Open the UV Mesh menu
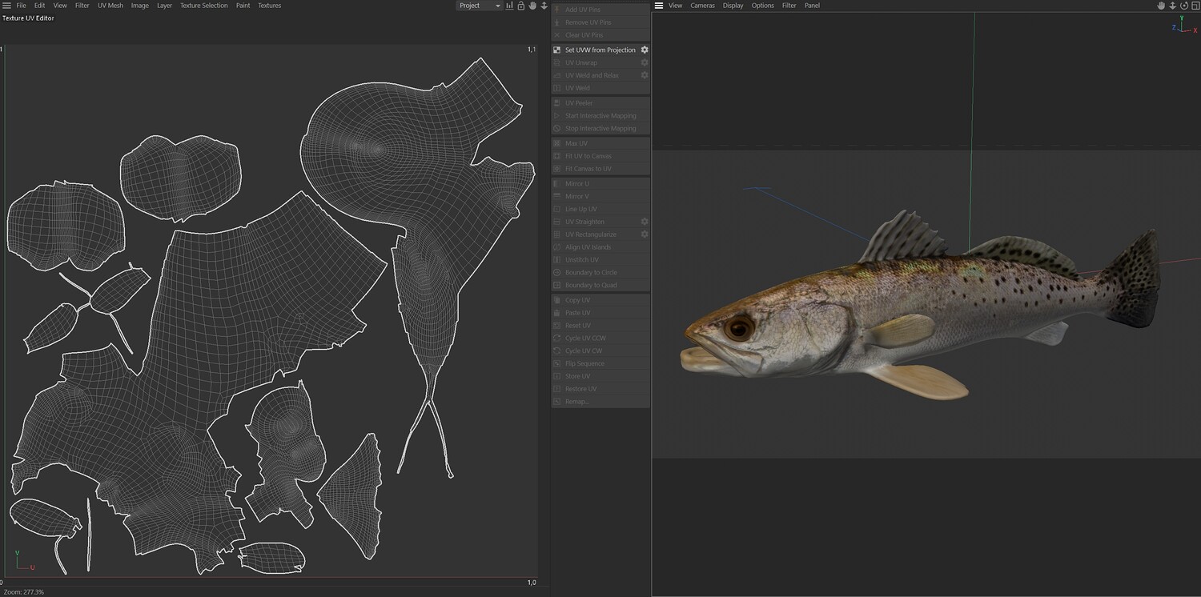This screenshot has width=1201, height=597. click(x=110, y=6)
